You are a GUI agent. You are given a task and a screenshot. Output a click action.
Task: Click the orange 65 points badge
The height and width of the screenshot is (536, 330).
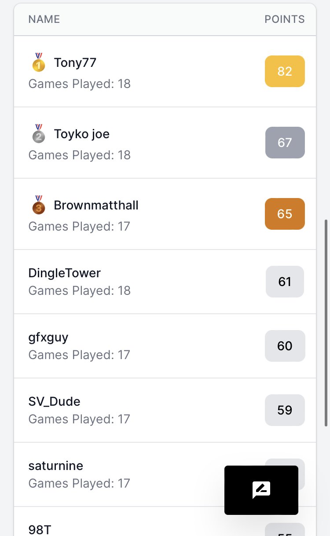coord(285,214)
